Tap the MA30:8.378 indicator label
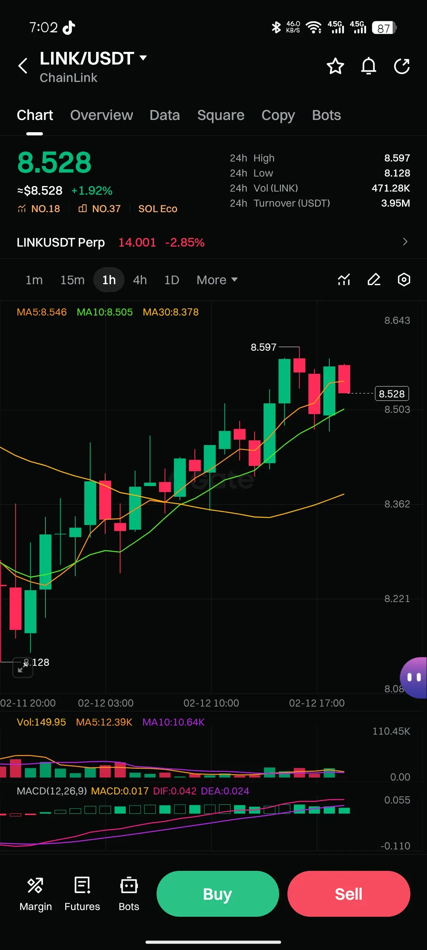 coord(171,312)
